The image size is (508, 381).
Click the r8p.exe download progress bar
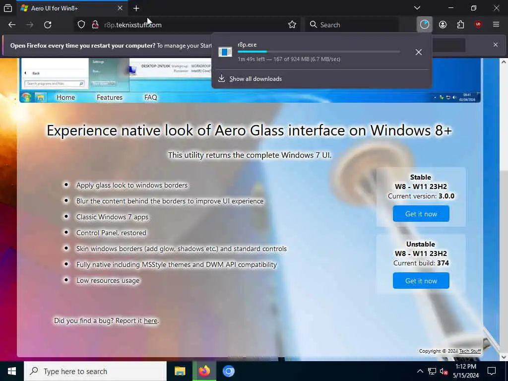point(319,52)
